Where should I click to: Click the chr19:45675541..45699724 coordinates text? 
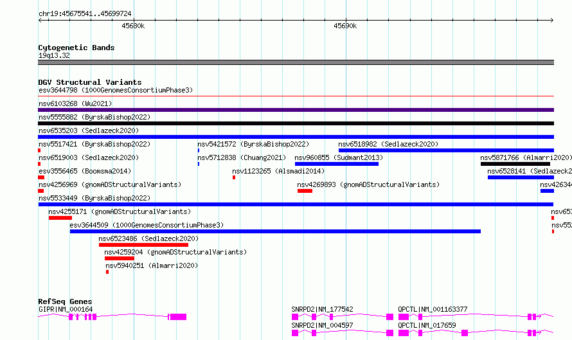[85, 13]
